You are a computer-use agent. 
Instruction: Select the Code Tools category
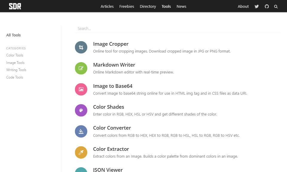click(x=15, y=77)
